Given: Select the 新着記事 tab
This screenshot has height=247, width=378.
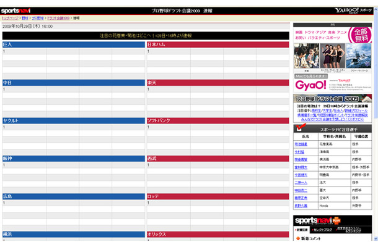Looking at the screenshot, I should pos(301,230).
